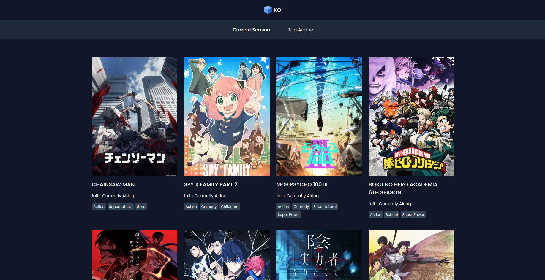
Task: Select Super Power tag under Hero Academia
Action: [413, 215]
